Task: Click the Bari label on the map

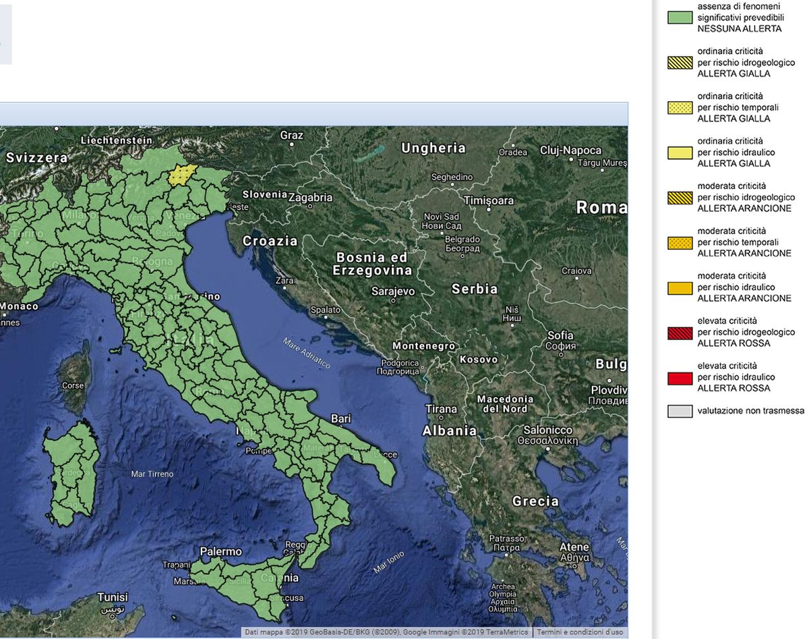Action: tap(340, 419)
